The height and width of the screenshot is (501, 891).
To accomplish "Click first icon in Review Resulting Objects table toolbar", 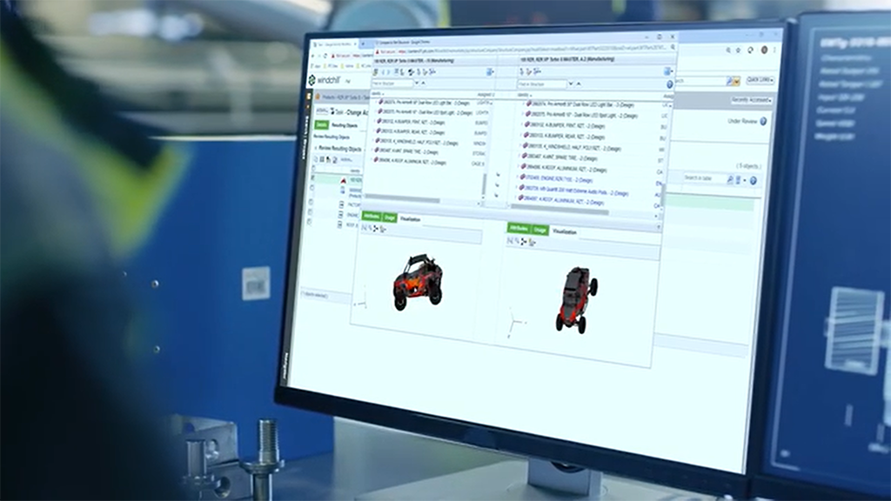I will [316, 160].
